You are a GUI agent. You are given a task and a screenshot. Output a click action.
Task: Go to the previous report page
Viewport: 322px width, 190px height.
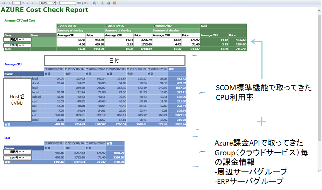click(x=9, y=3)
